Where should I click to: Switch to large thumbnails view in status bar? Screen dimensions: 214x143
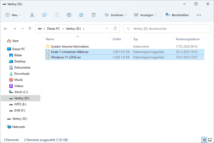(x=210, y=140)
